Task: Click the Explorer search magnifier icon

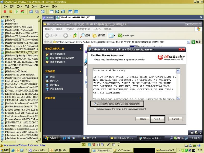Action: pyautogui.click(x=82, y=35)
